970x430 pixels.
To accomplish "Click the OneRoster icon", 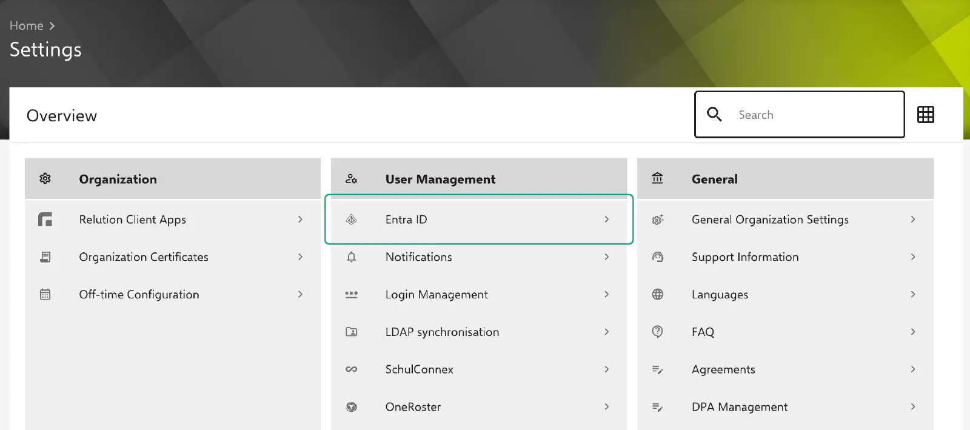I will (x=352, y=407).
